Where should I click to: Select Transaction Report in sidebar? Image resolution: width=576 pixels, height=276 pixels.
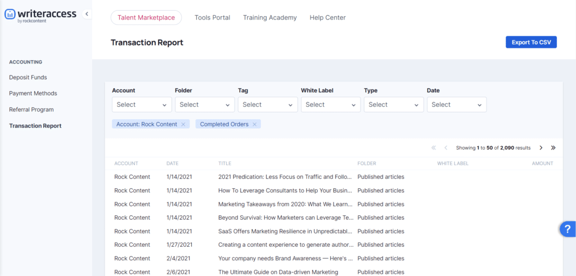35,126
